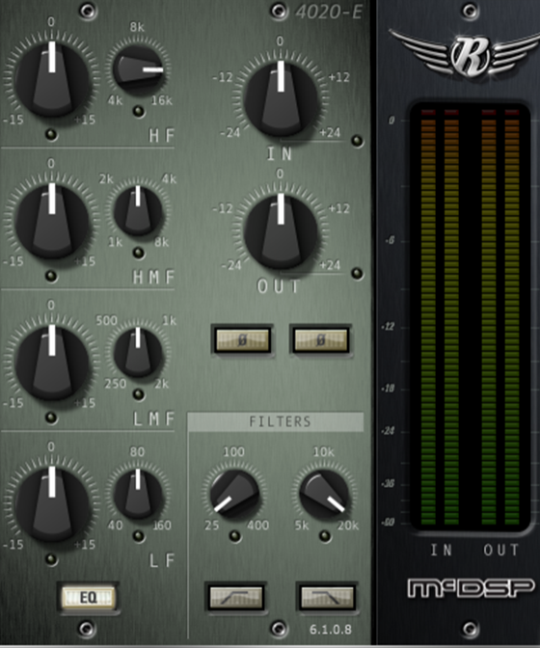
Task: Click the LF gain knob
Action: click(x=52, y=504)
